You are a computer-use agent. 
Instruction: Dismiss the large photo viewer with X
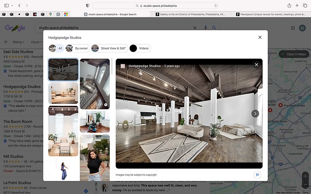(x=257, y=65)
